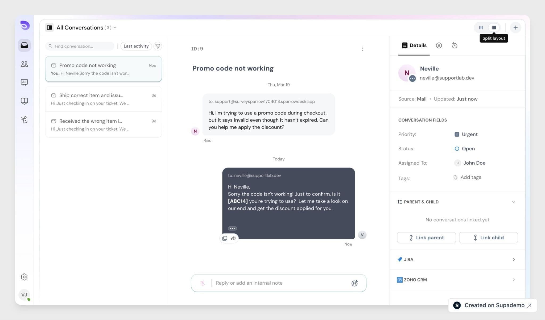Select the Split layout toggle
The height and width of the screenshot is (320, 545).
[494, 27]
